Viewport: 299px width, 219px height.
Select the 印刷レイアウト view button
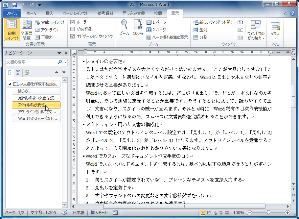[11, 30]
